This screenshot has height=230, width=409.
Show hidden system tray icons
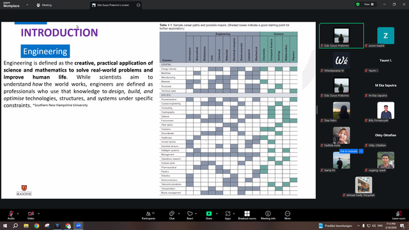359,226
